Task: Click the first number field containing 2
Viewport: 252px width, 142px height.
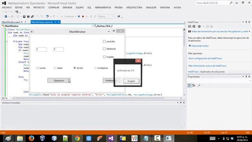Action: coord(41,49)
